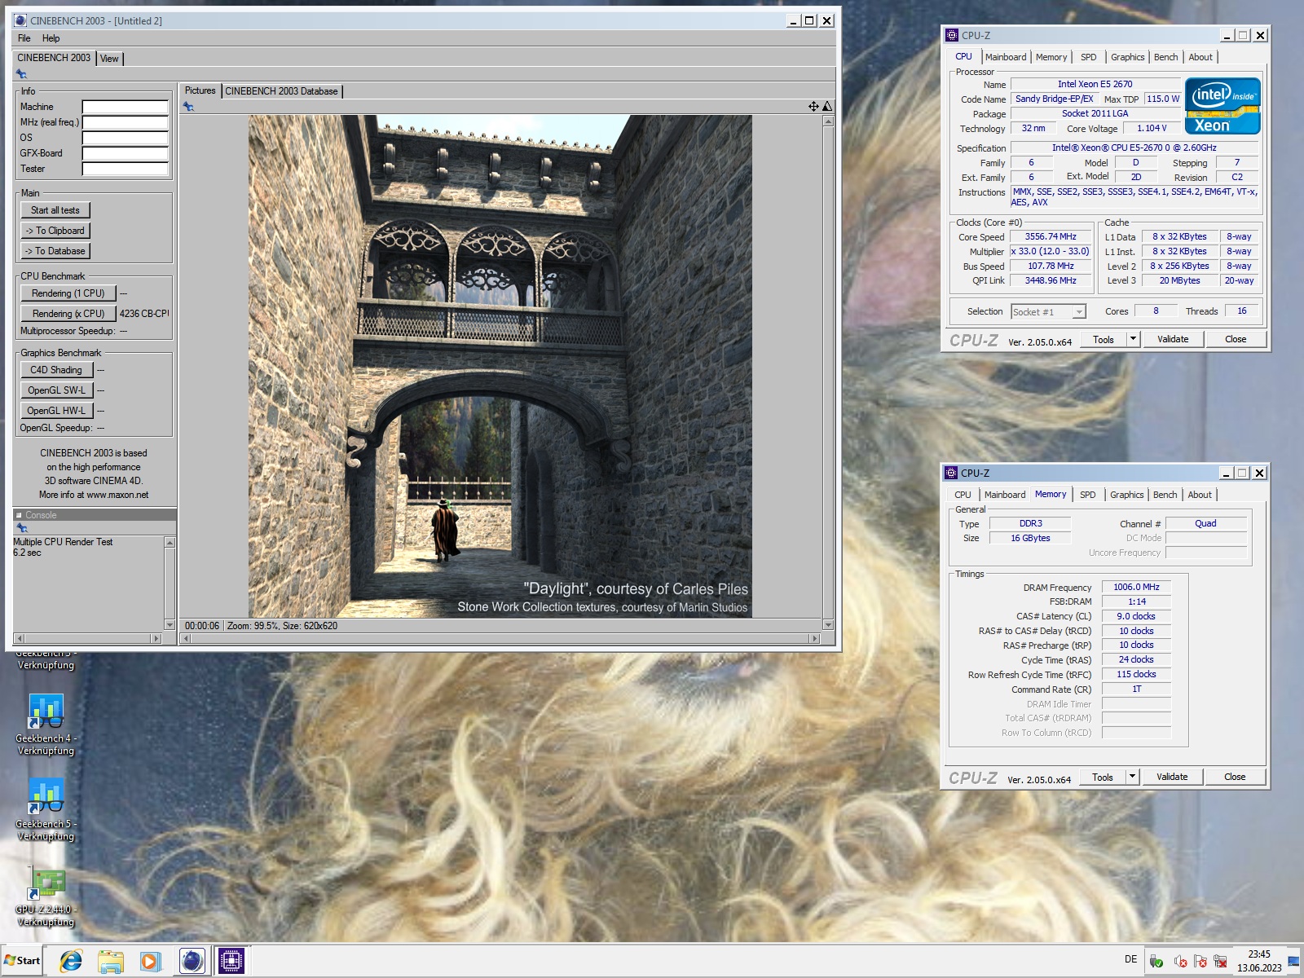The width and height of the screenshot is (1304, 978).
Task: Click Close button in lower CPU-Z window
Action: coord(1235,777)
